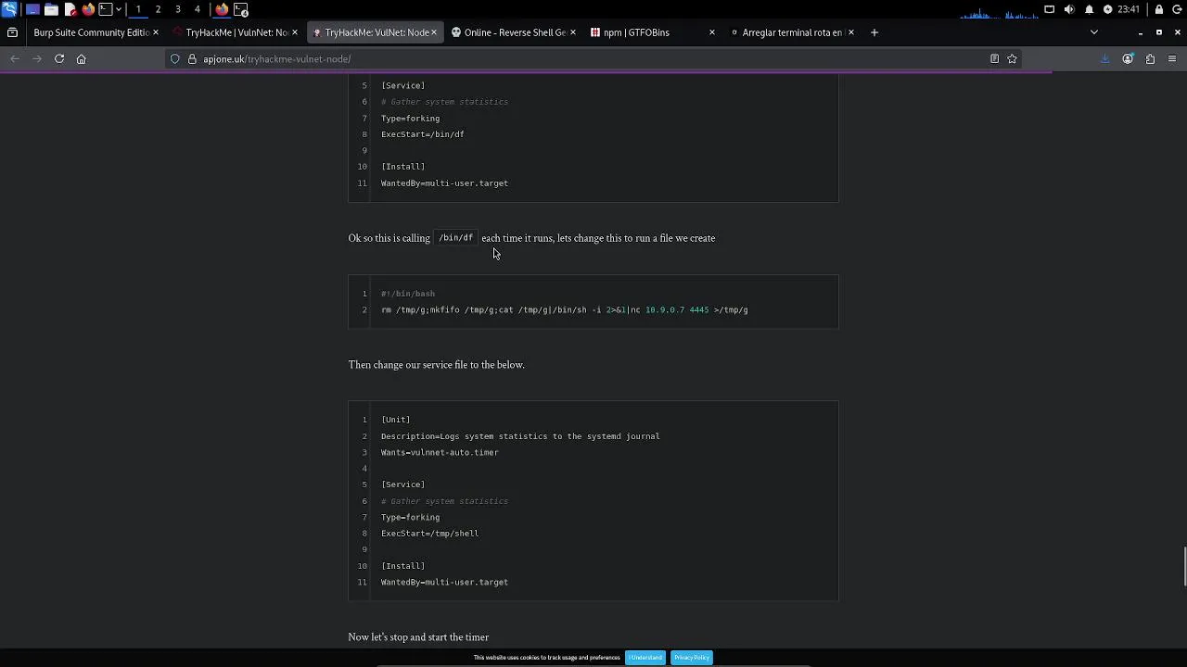Close the Arreglar terminal rota tab
Screen dimensions: 1187x667
(x=850, y=32)
